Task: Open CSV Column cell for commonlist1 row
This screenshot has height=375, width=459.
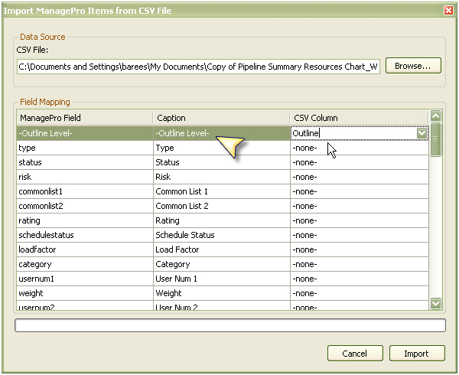Action: coord(360,191)
